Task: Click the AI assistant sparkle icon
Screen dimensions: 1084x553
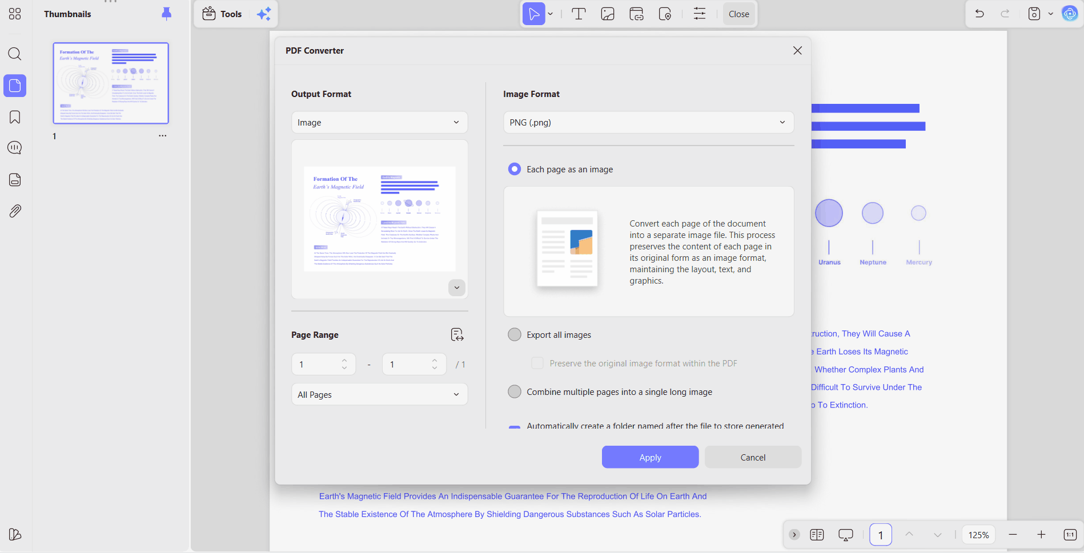Action: pos(264,14)
